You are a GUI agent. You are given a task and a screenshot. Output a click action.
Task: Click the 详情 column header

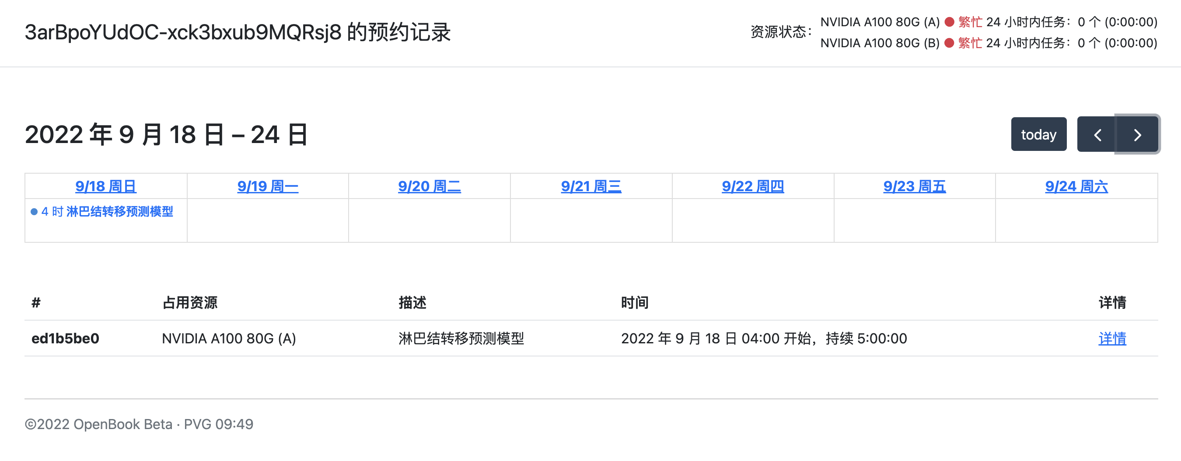pos(1112,302)
